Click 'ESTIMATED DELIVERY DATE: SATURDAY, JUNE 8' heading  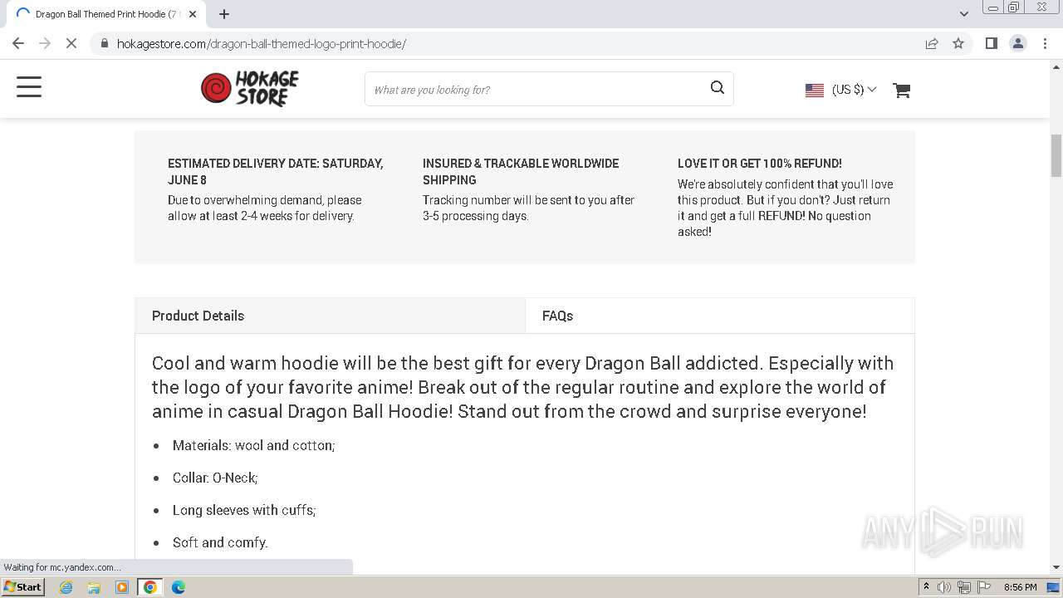point(276,171)
